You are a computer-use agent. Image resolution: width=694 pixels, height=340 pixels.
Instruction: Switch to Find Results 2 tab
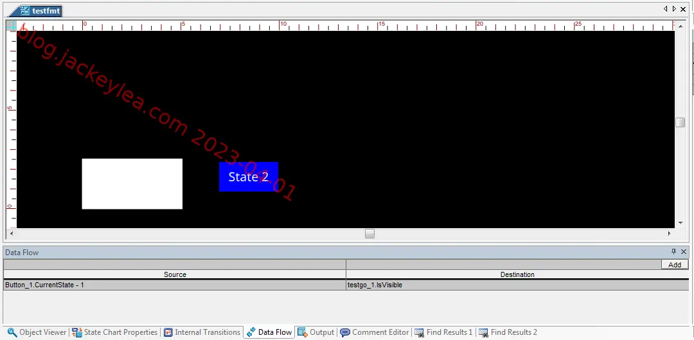pos(508,332)
